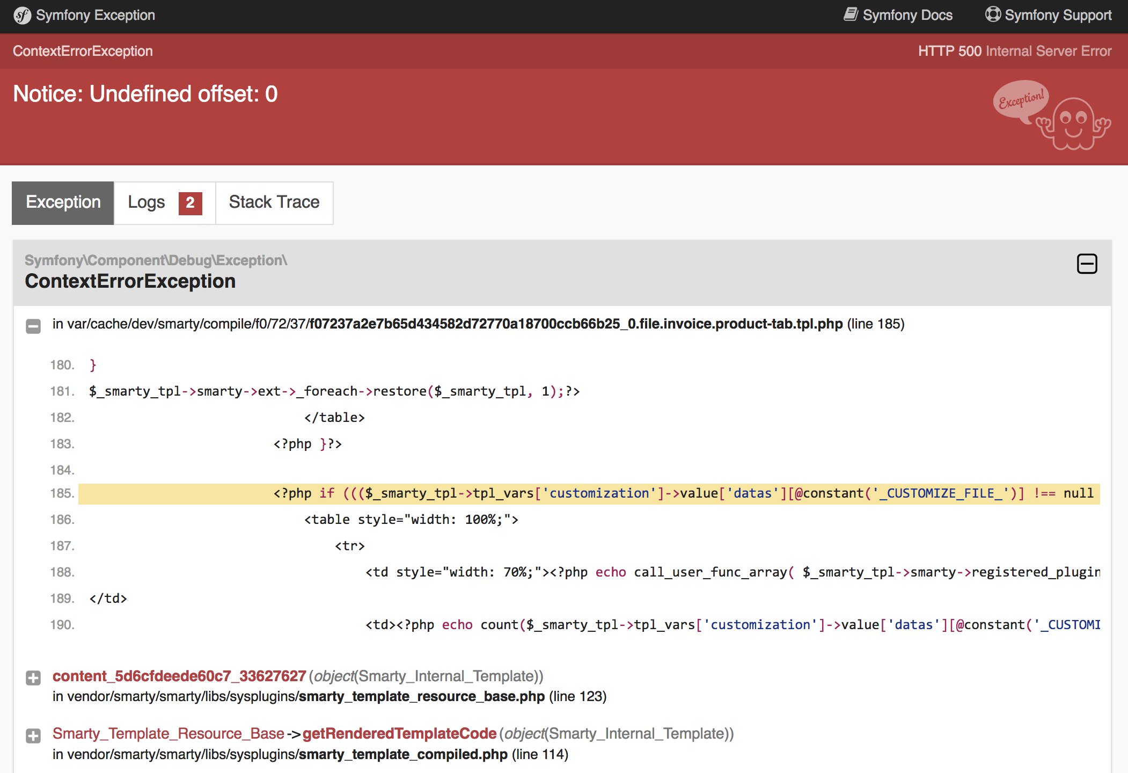Viewport: 1128px width, 773px height.
Task: Click the ContextErrorException class heading
Action: pos(130,281)
